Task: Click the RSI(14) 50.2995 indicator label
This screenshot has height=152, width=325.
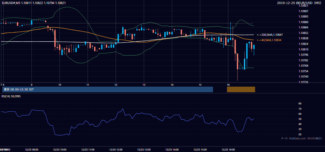Action: tap(11, 97)
